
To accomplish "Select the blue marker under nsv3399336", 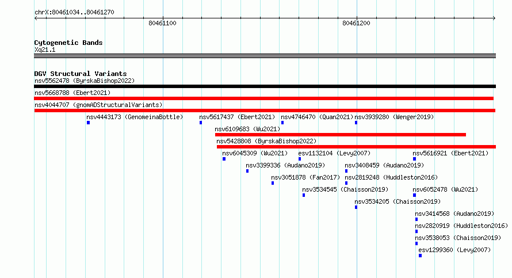I will 247,171.
